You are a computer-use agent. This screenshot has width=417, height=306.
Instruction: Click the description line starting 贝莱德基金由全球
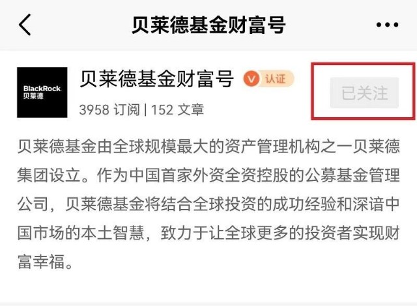[x=208, y=146]
